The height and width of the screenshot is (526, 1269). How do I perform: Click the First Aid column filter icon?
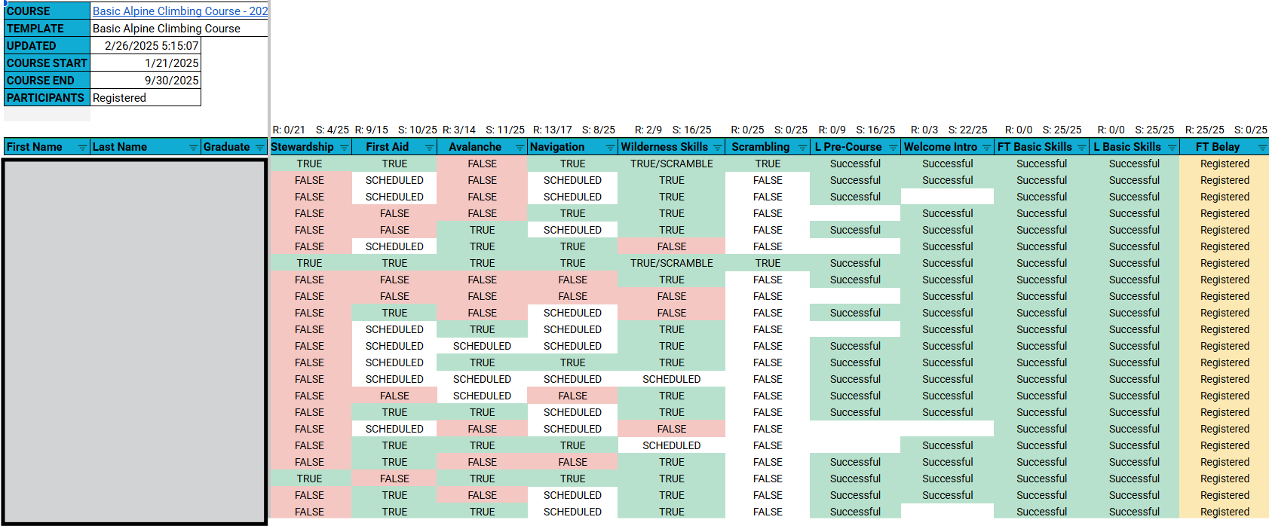(x=429, y=148)
